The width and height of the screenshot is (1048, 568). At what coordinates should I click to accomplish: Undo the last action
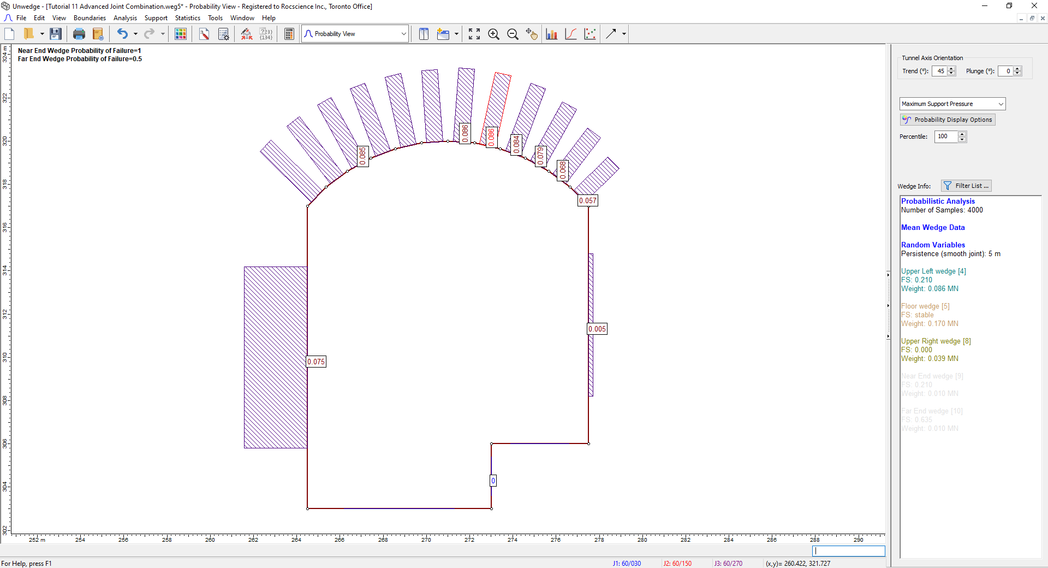pos(122,34)
